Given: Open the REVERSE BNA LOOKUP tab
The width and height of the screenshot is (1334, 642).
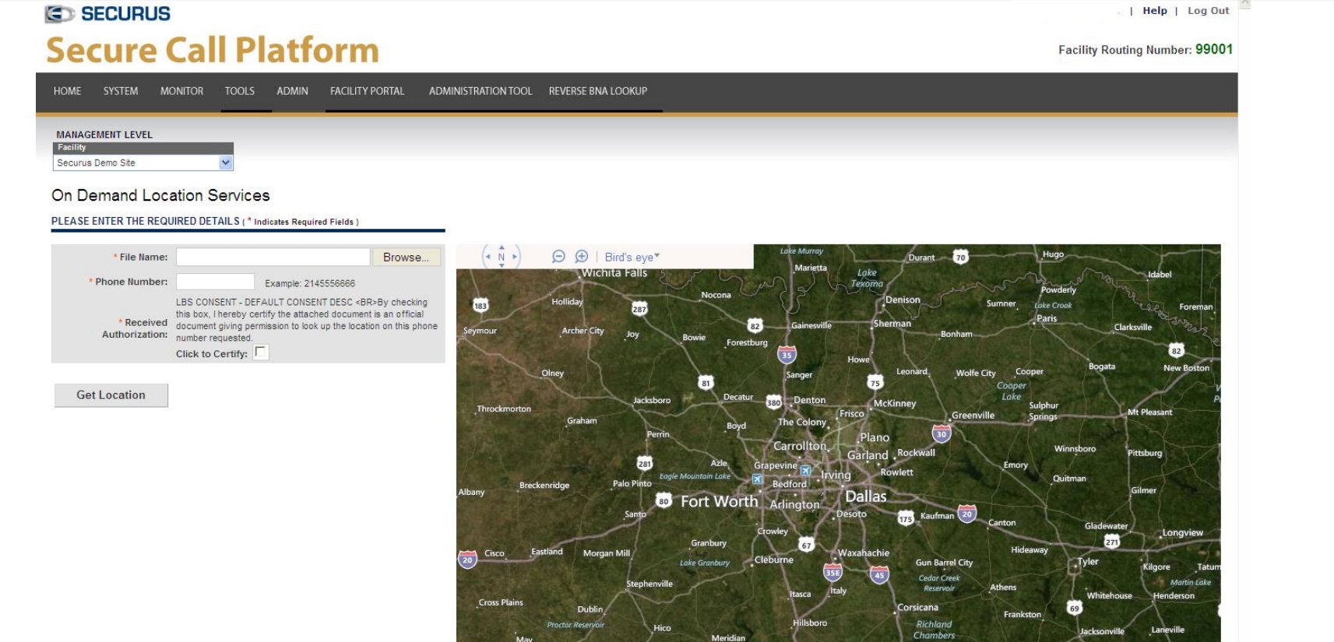Looking at the screenshot, I should [x=598, y=91].
